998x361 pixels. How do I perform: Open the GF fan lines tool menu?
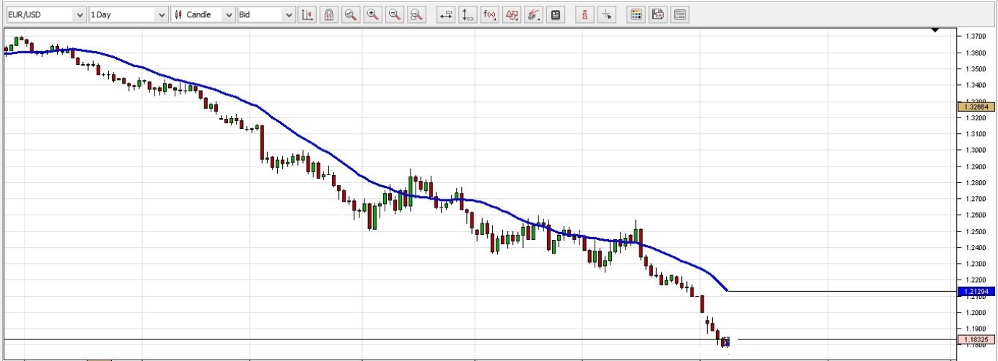point(533,14)
